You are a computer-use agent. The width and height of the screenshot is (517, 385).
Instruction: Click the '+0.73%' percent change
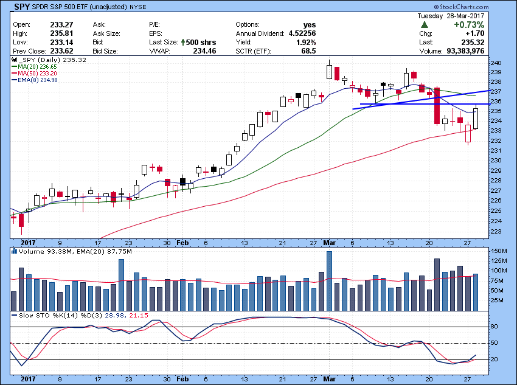point(469,25)
